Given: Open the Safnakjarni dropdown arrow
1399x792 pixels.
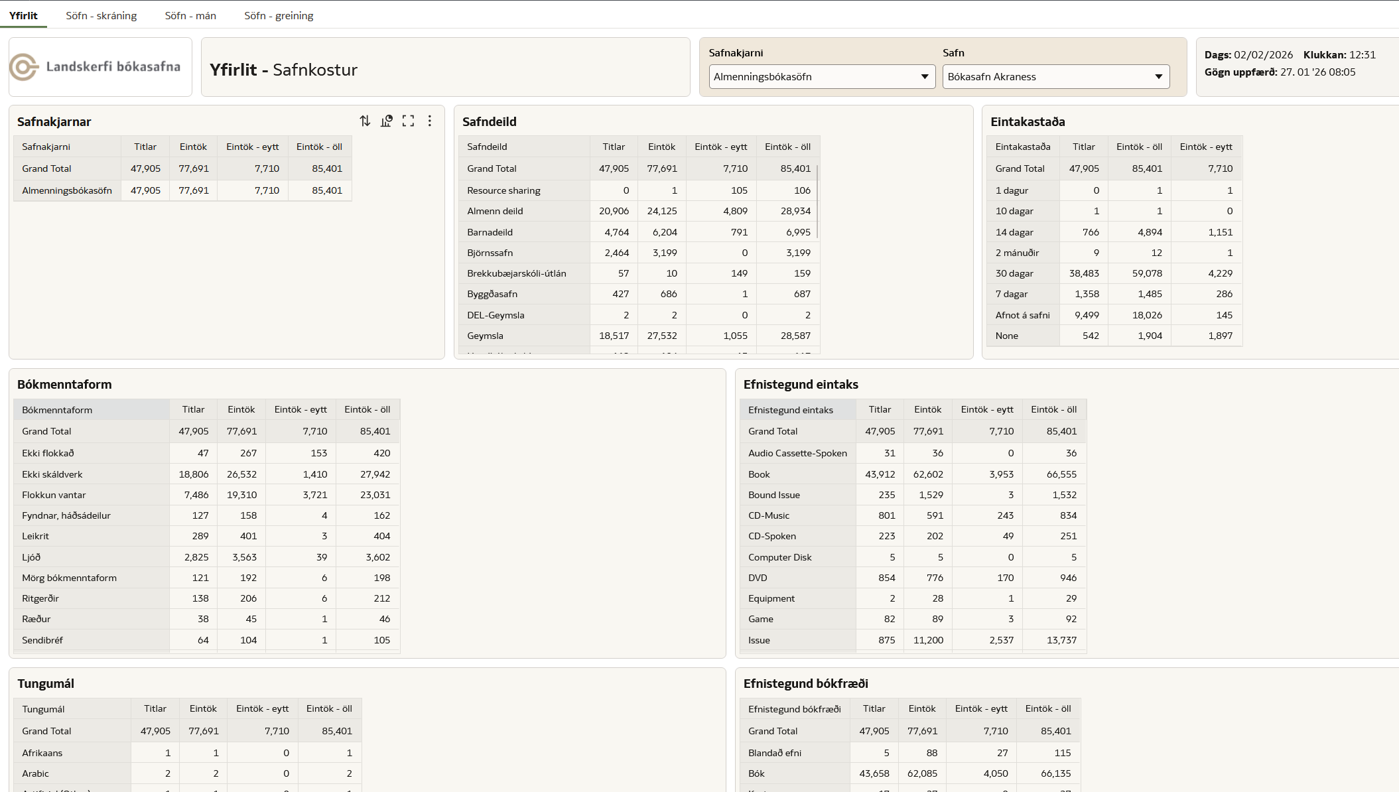Looking at the screenshot, I should click(924, 77).
